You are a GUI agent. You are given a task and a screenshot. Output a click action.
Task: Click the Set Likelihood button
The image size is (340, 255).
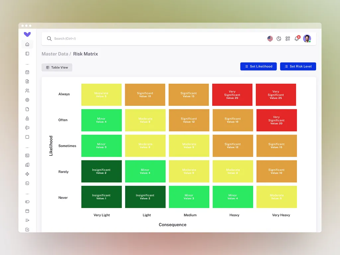pyautogui.click(x=258, y=66)
